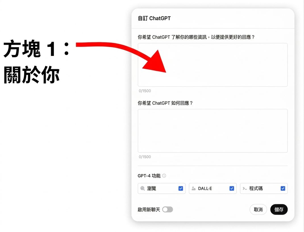Screen dimensions: 304x232
Task: Click the DALL·E image icon
Action: point(193,188)
